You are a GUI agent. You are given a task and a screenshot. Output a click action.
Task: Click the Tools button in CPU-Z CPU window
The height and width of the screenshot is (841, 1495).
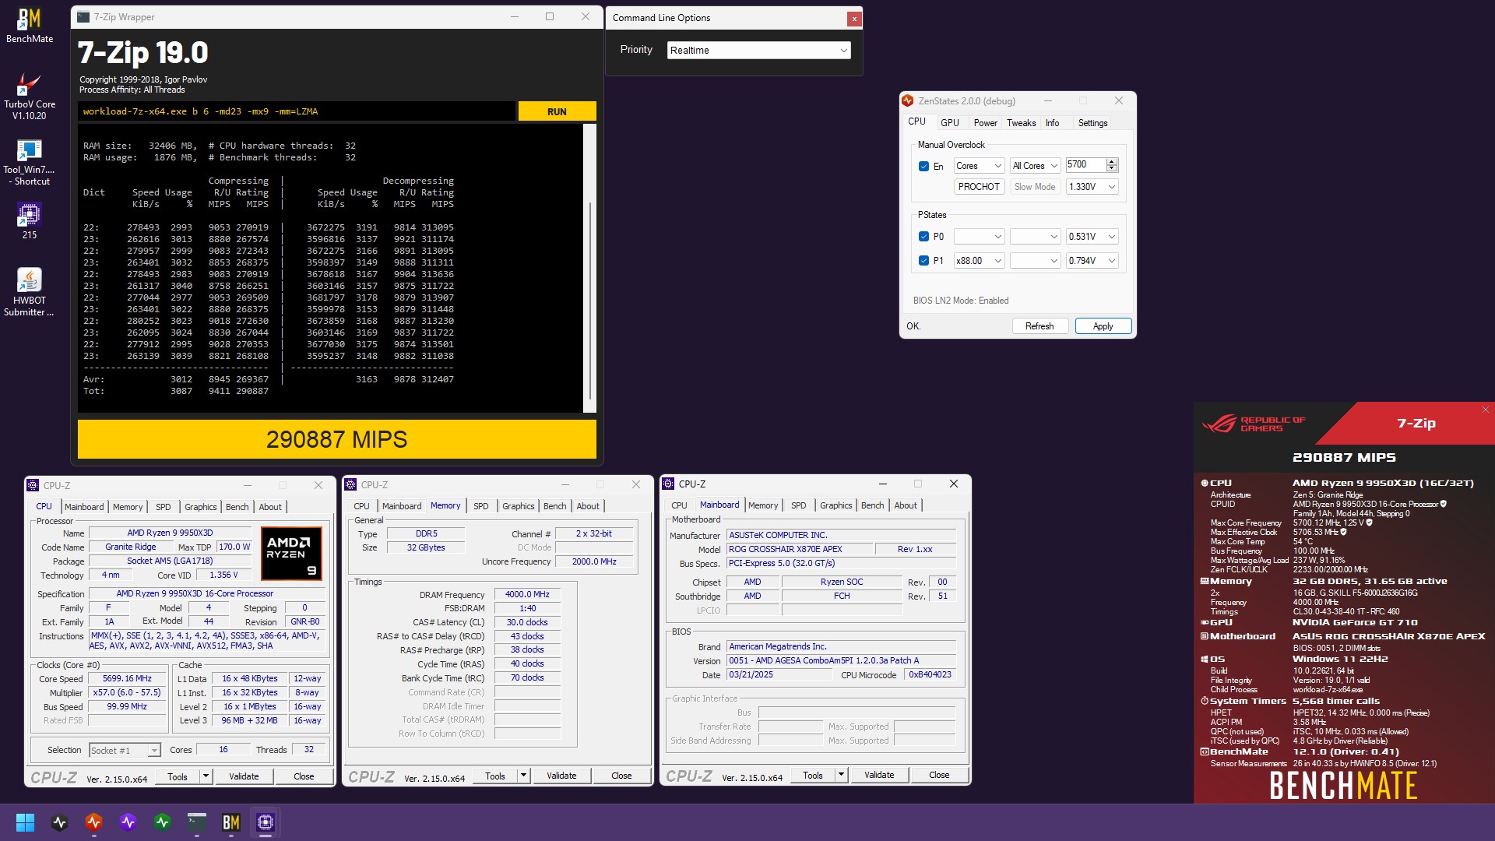pos(178,777)
